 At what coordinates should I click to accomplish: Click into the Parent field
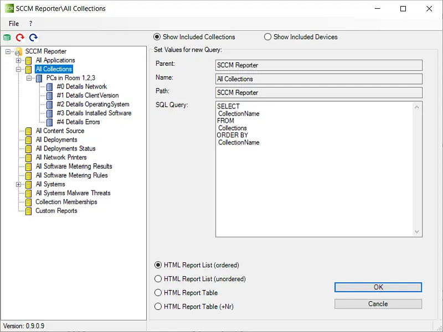click(x=319, y=65)
